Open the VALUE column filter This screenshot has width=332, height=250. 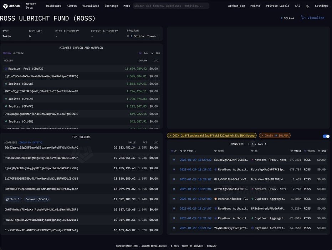click(x=292, y=151)
